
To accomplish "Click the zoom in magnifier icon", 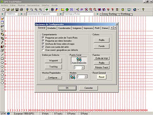I will coord(36,10).
